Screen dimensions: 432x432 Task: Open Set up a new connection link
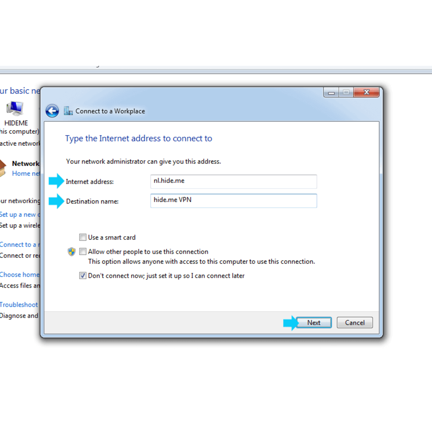pyautogui.click(x=20, y=215)
